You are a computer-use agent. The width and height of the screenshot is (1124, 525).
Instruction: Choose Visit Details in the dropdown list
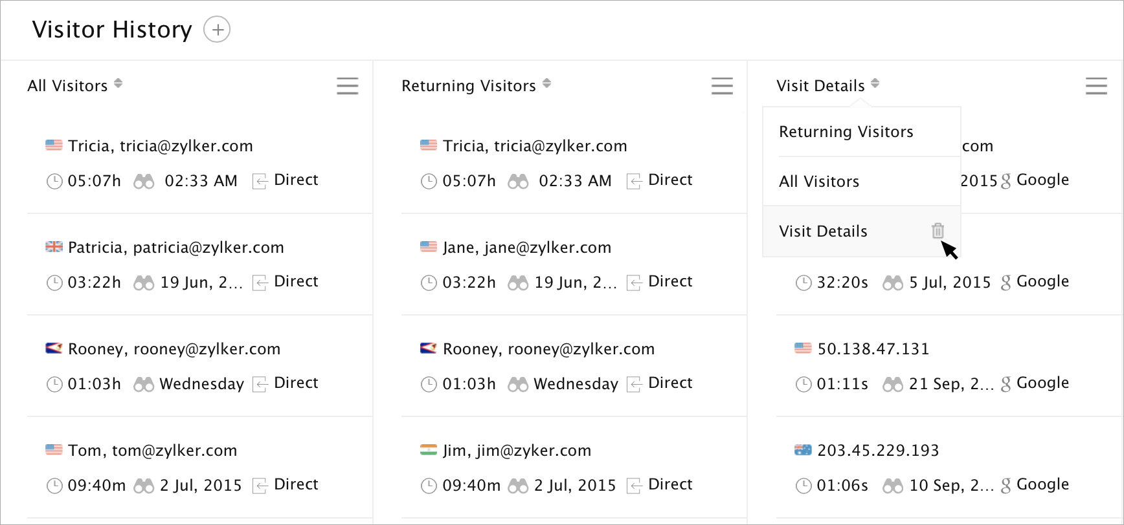(823, 231)
